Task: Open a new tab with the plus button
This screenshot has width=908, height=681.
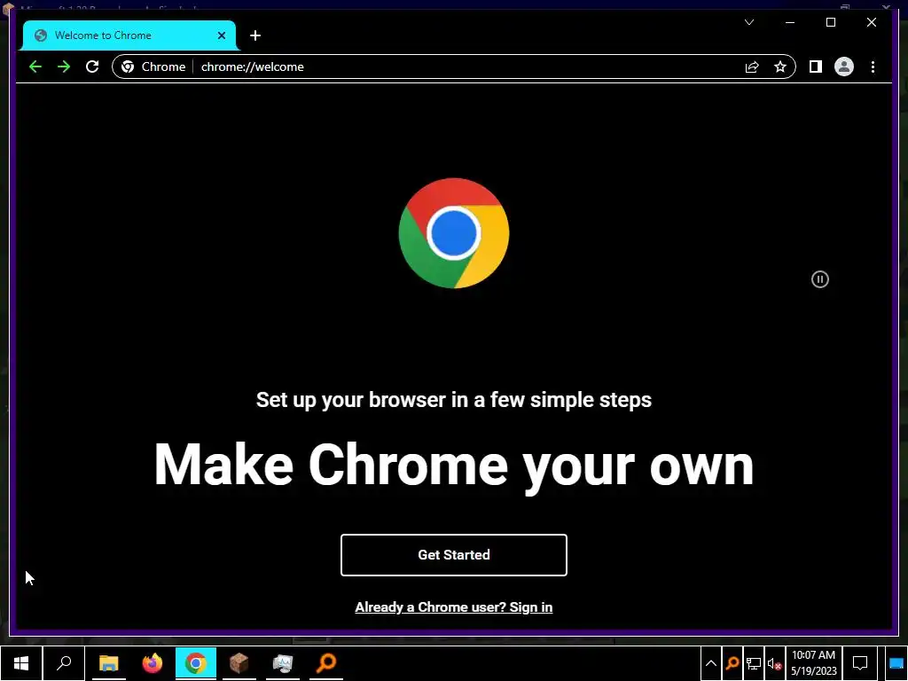Action: [x=255, y=35]
